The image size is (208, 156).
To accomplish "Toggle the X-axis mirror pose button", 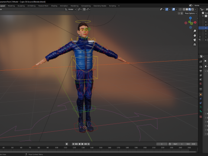I will point(182,13).
